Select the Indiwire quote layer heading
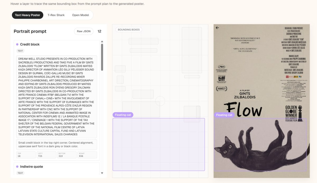This screenshot has height=183, width=317. pos(31,167)
